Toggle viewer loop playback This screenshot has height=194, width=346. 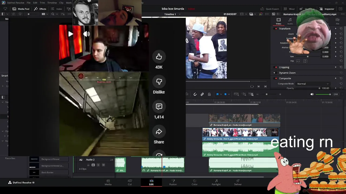pyautogui.click(x=252, y=86)
